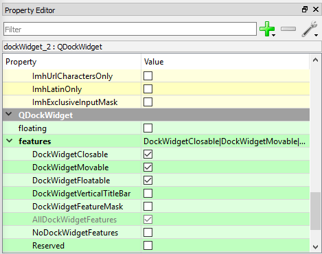Toggle the Reserved checkbox
Screen dimensions: 322x254
pyautogui.click(x=148, y=246)
